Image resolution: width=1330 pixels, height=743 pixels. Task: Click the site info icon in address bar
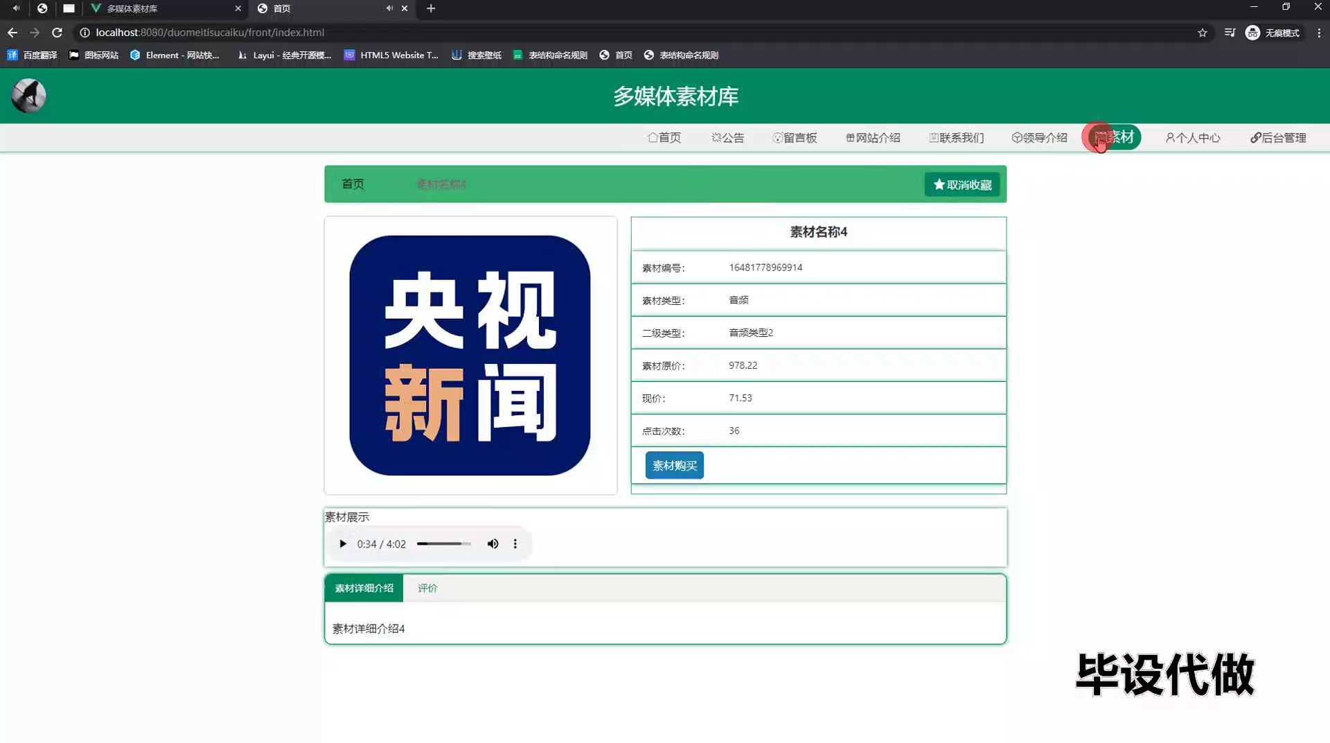tap(85, 33)
